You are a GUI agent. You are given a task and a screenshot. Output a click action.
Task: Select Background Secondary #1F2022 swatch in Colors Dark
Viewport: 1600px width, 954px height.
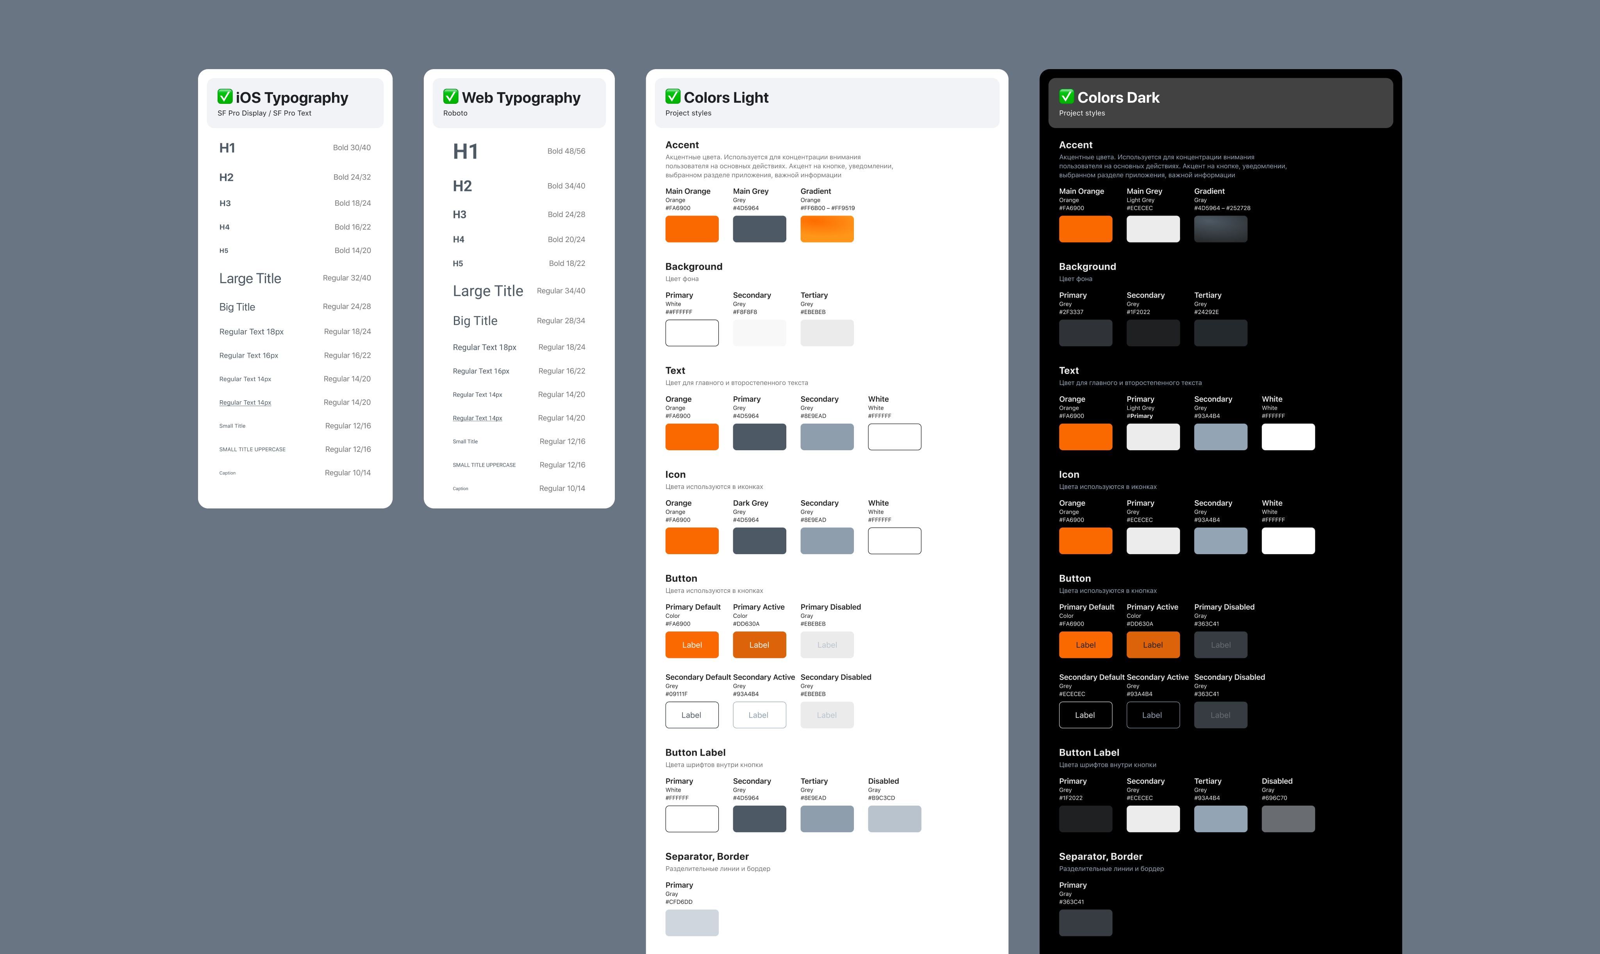(1153, 333)
